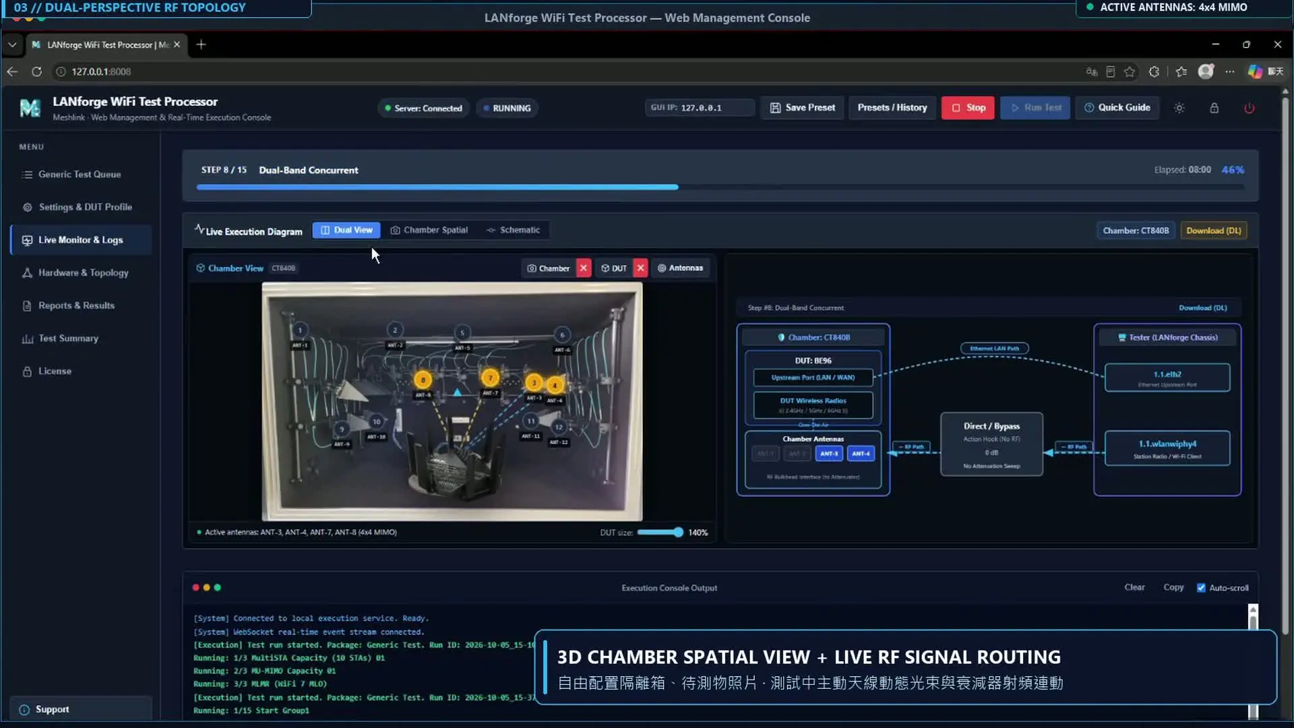Image resolution: width=1294 pixels, height=728 pixels.
Task: Click the lock icon in header
Action: tap(1214, 108)
